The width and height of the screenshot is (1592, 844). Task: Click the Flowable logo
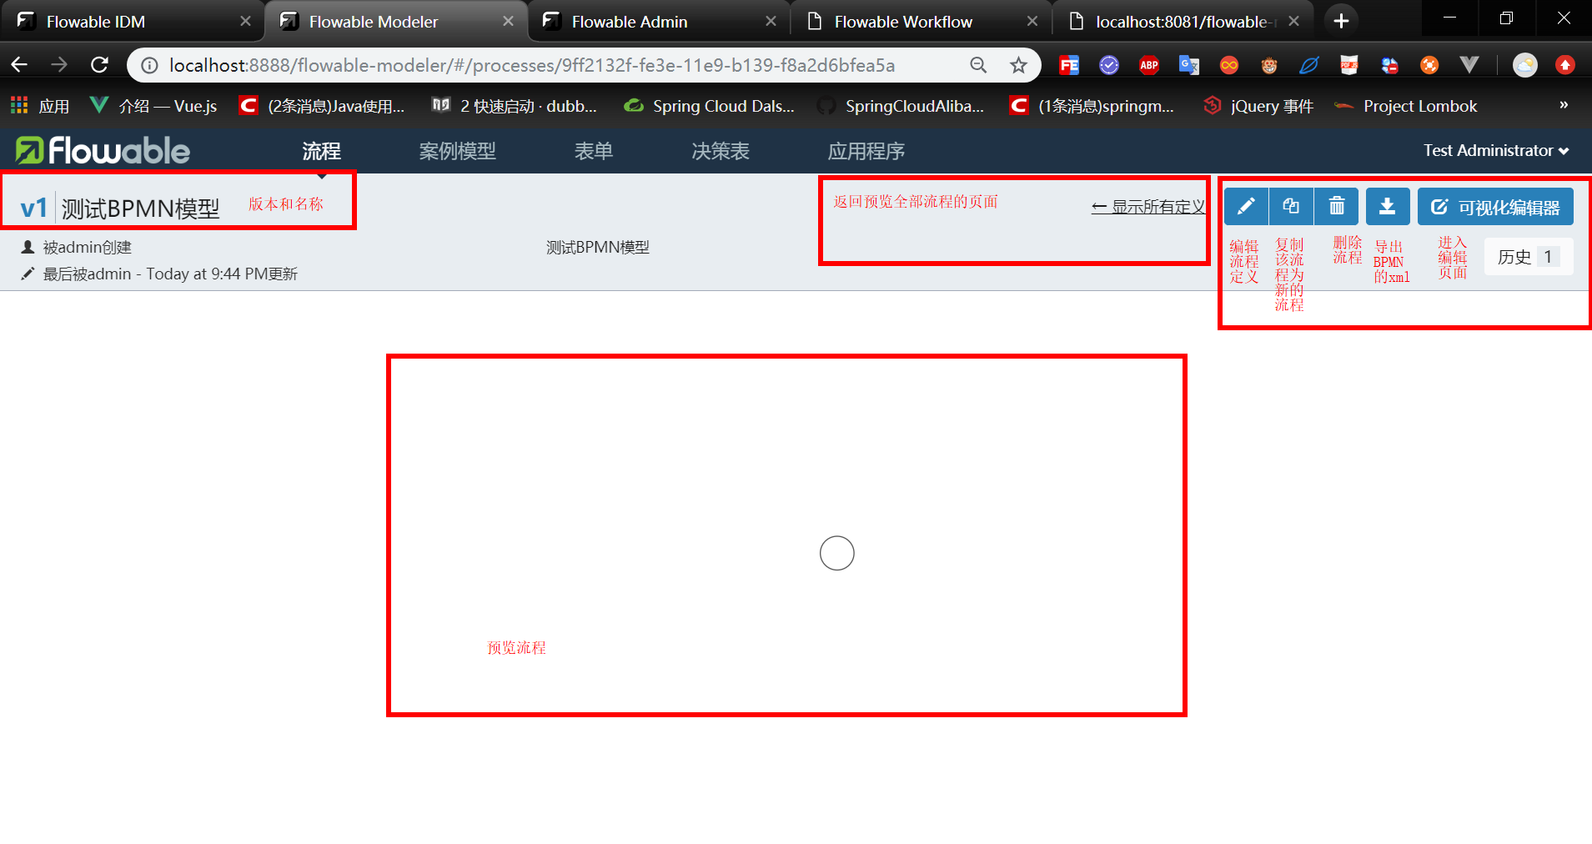coord(103,150)
